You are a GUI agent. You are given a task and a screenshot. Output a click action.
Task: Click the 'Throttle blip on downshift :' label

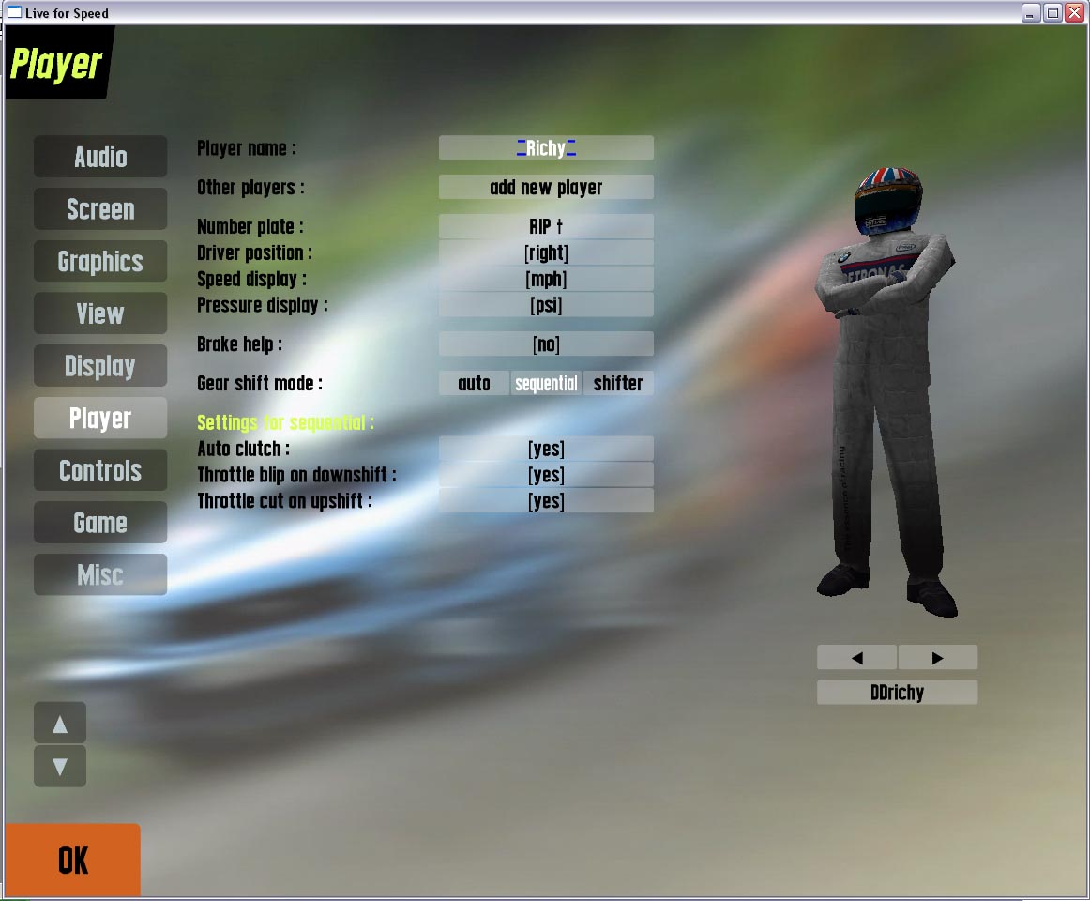point(296,475)
